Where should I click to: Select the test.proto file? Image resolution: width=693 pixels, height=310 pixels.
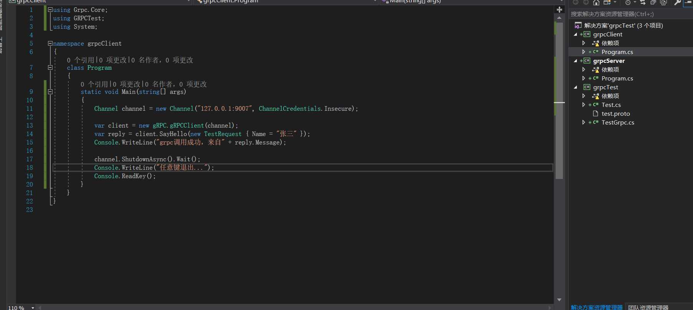(615, 113)
